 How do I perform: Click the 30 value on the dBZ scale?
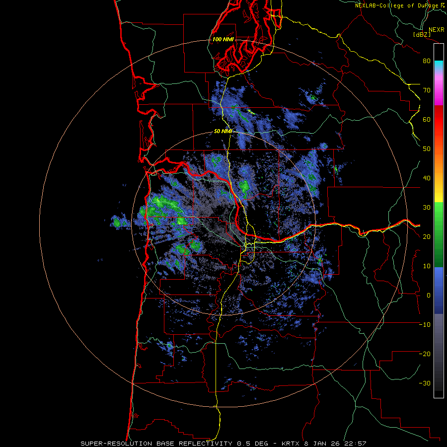click(427, 208)
